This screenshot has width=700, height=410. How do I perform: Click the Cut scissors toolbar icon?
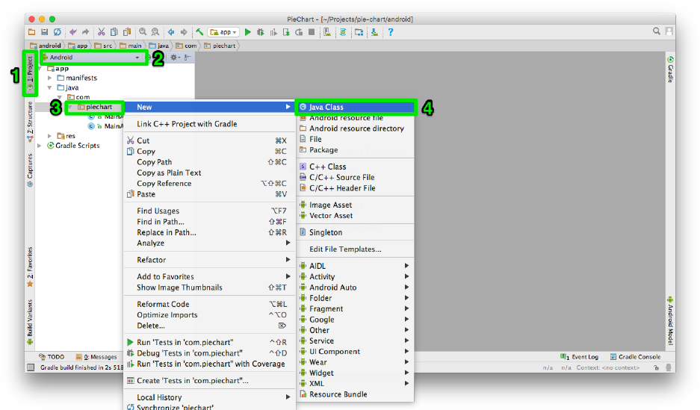pos(102,32)
